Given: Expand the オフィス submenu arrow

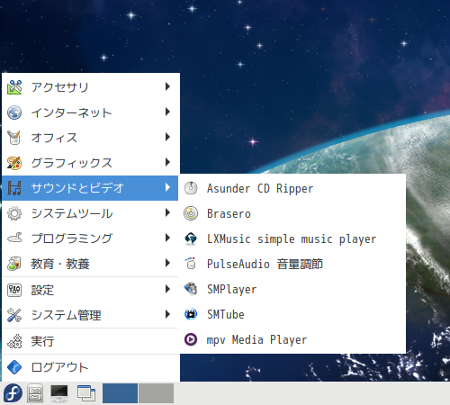Looking at the screenshot, I should point(167,137).
